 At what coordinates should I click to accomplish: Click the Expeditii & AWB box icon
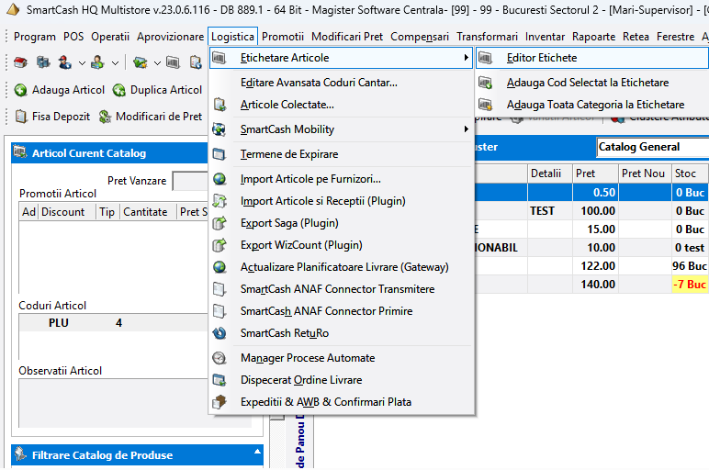click(219, 402)
